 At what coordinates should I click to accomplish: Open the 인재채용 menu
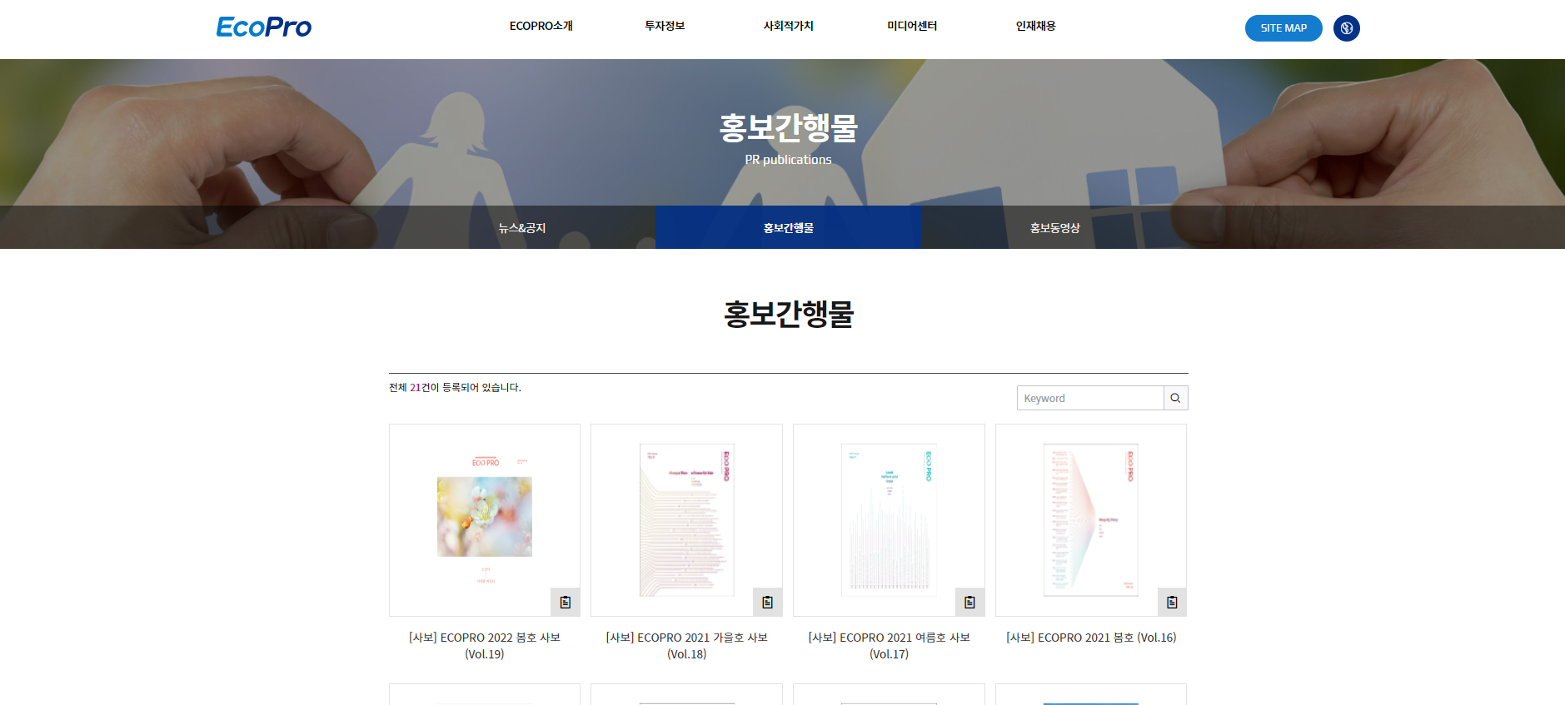click(1036, 26)
